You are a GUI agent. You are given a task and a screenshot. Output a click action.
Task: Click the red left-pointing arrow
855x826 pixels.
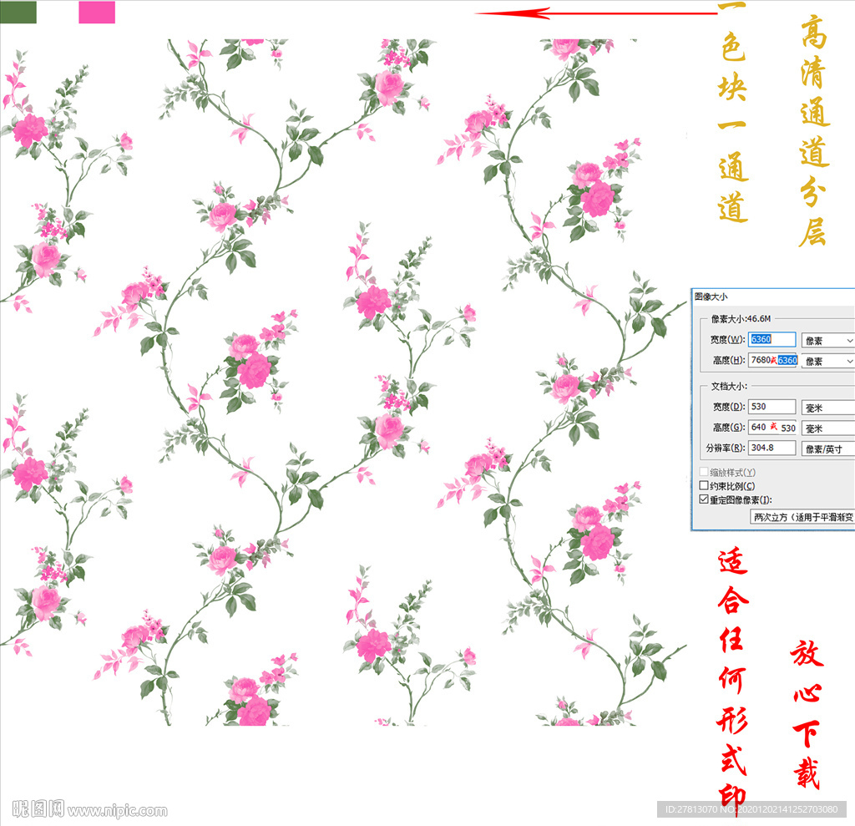tap(594, 13)
